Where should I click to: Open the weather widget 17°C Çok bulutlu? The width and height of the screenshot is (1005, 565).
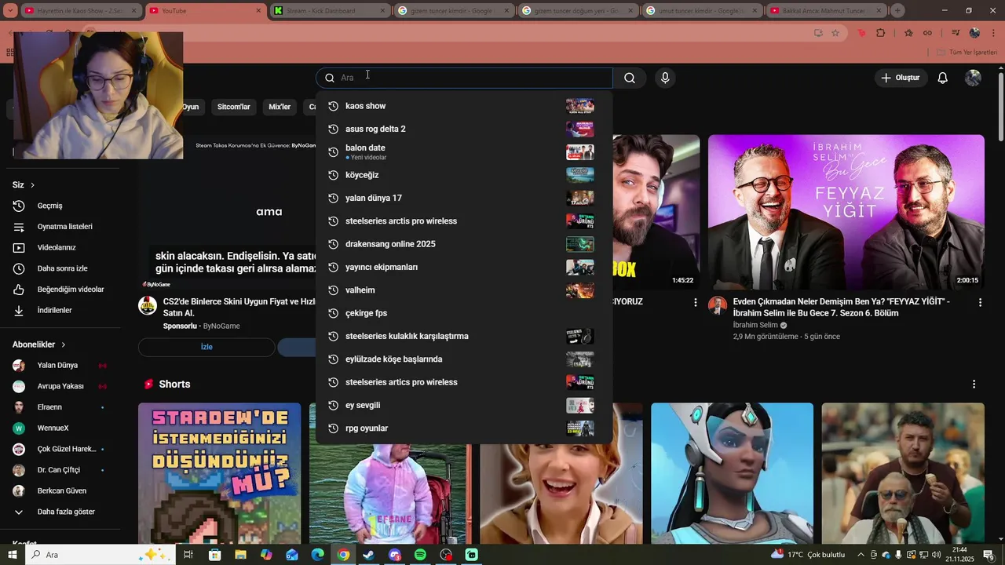tap(808, 555)
